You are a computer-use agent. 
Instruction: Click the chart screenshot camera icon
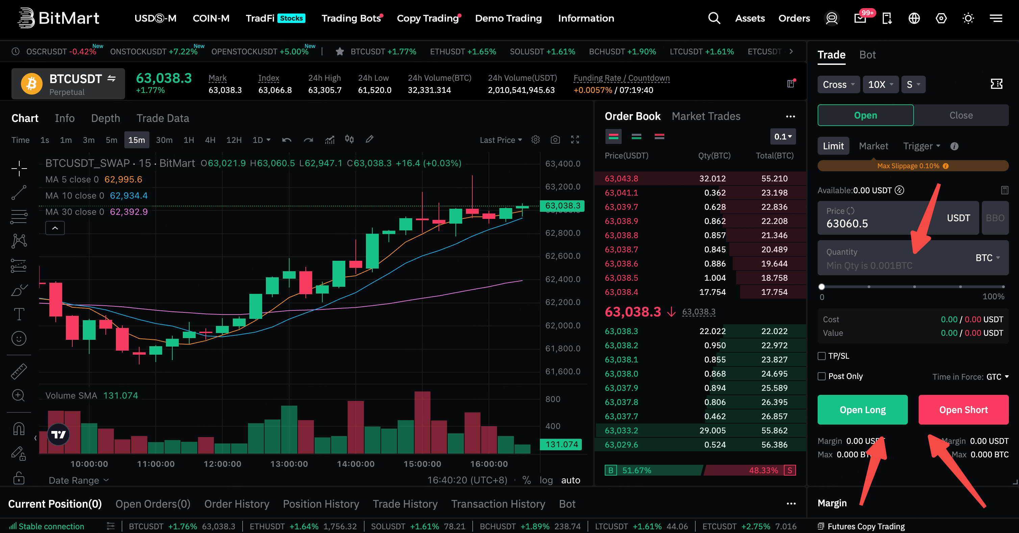[x=555, y=139]
